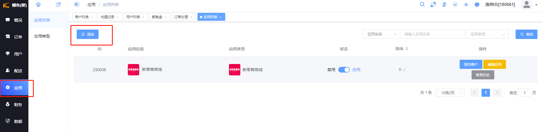Click the yellow 编辑应用 button
This screenshot has height=132, width=542.
click(x=494, y=64)
